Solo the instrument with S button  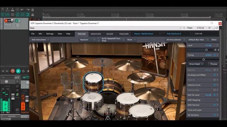pos(215,50)
